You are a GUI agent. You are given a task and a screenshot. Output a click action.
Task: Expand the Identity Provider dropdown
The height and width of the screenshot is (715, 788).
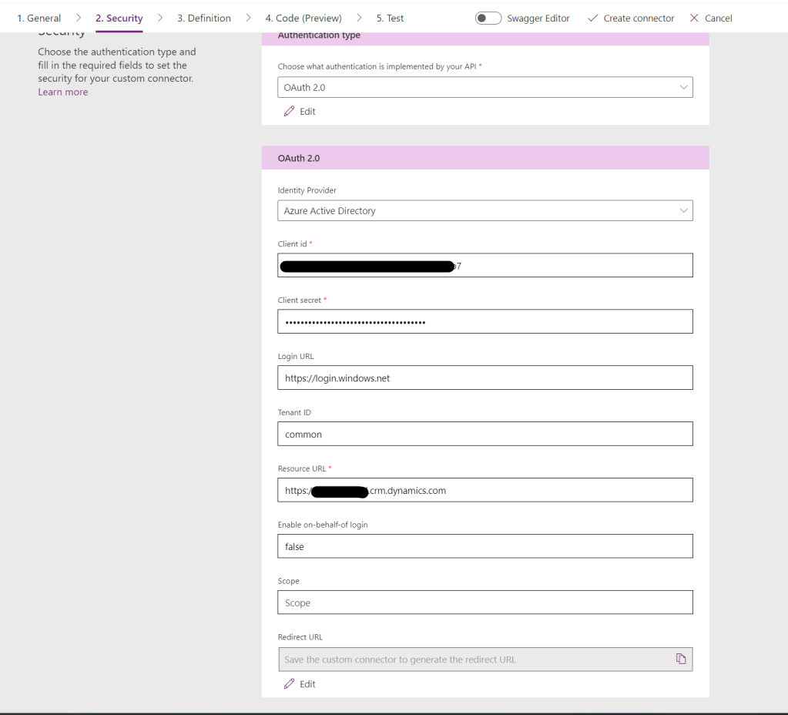485,210
